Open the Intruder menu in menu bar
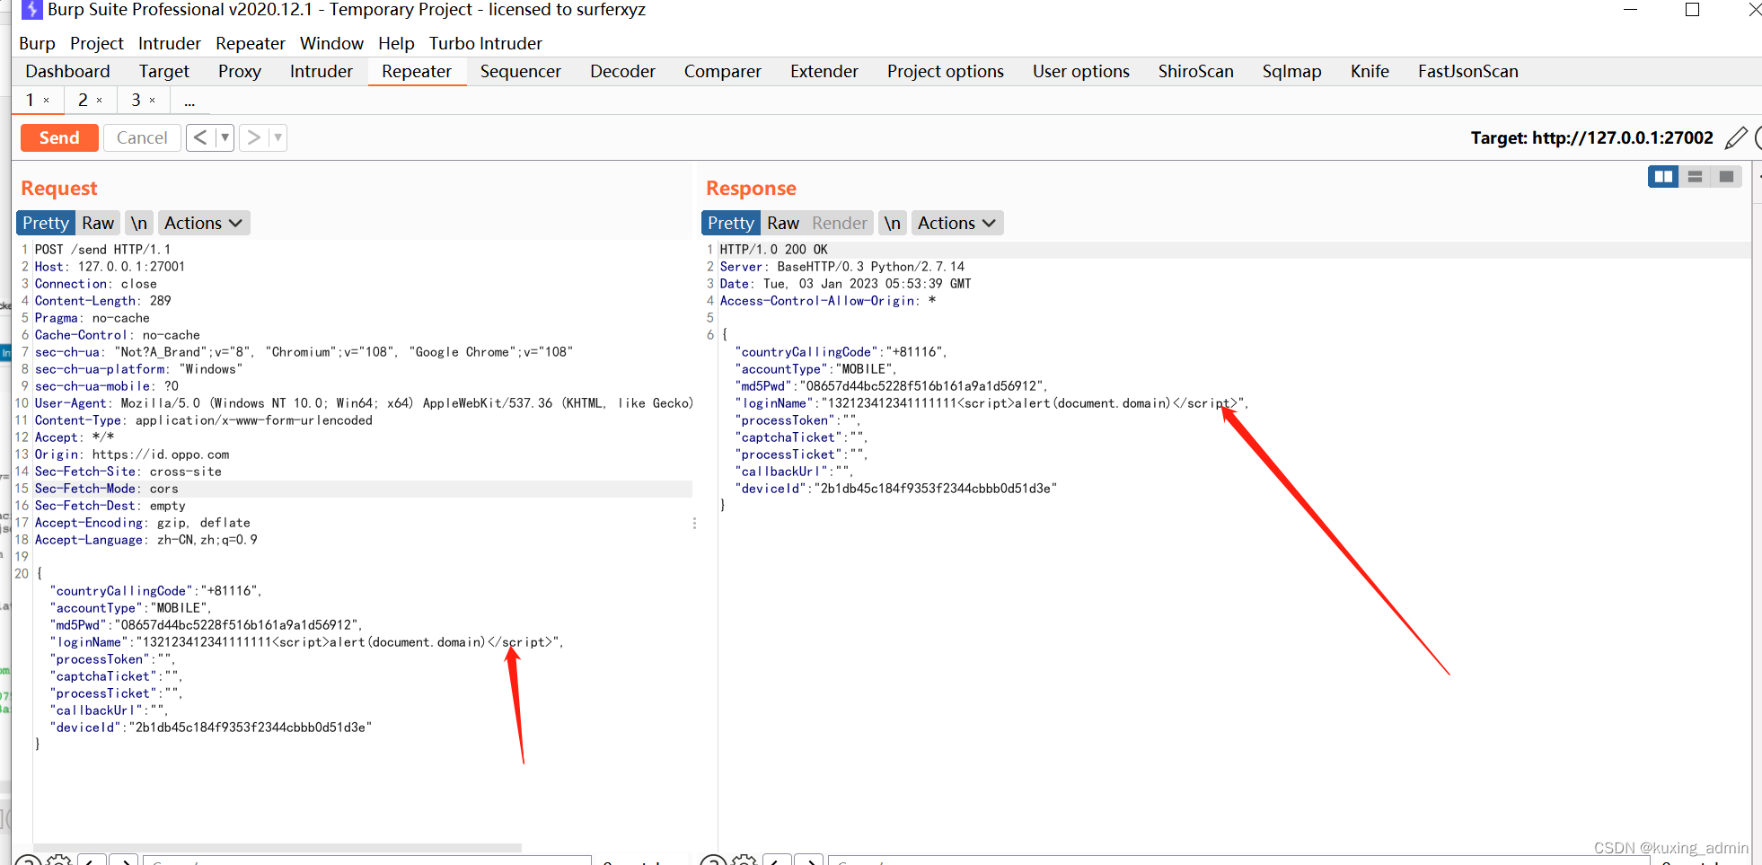The height and width of the screenshot is (865, 1762). (170, 43)
